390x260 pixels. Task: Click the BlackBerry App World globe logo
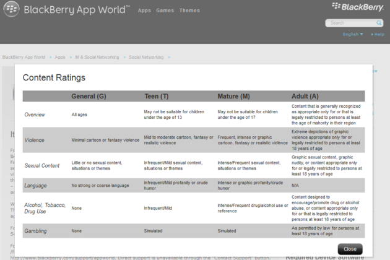pos(11,10)
